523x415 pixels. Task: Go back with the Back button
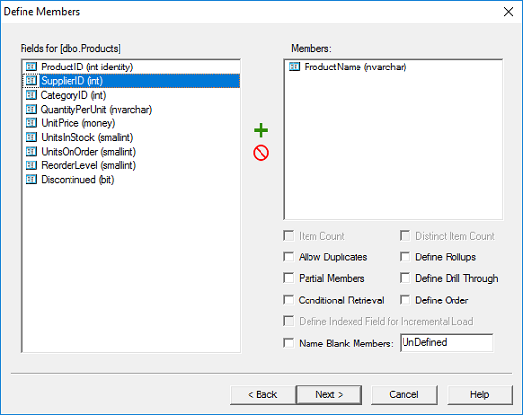tap(262, 395)
